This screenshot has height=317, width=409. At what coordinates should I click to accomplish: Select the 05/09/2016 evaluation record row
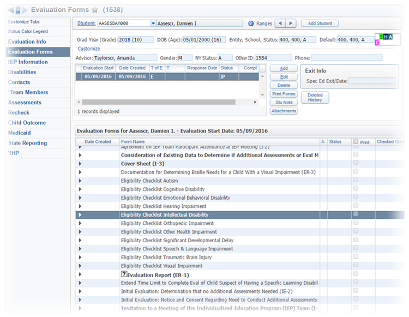click(167, 76)
